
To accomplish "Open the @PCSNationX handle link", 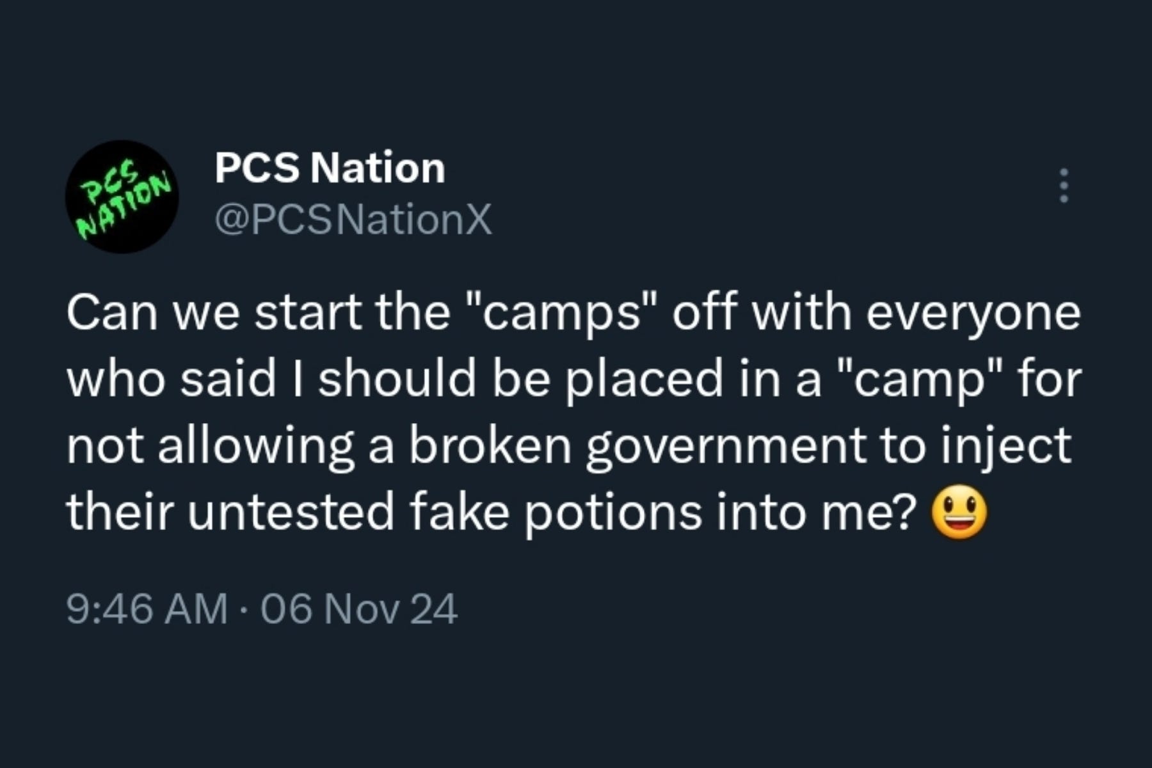I will pos(353,220).
